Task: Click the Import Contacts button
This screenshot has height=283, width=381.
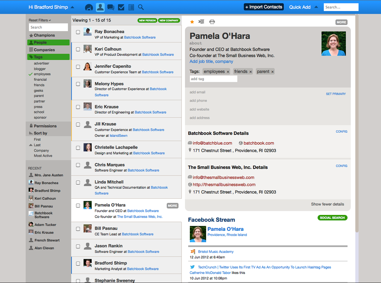Action: 264,7
